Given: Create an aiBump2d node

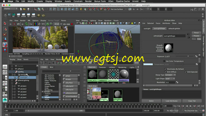Looking at the screenshot, I should [70, 86].
